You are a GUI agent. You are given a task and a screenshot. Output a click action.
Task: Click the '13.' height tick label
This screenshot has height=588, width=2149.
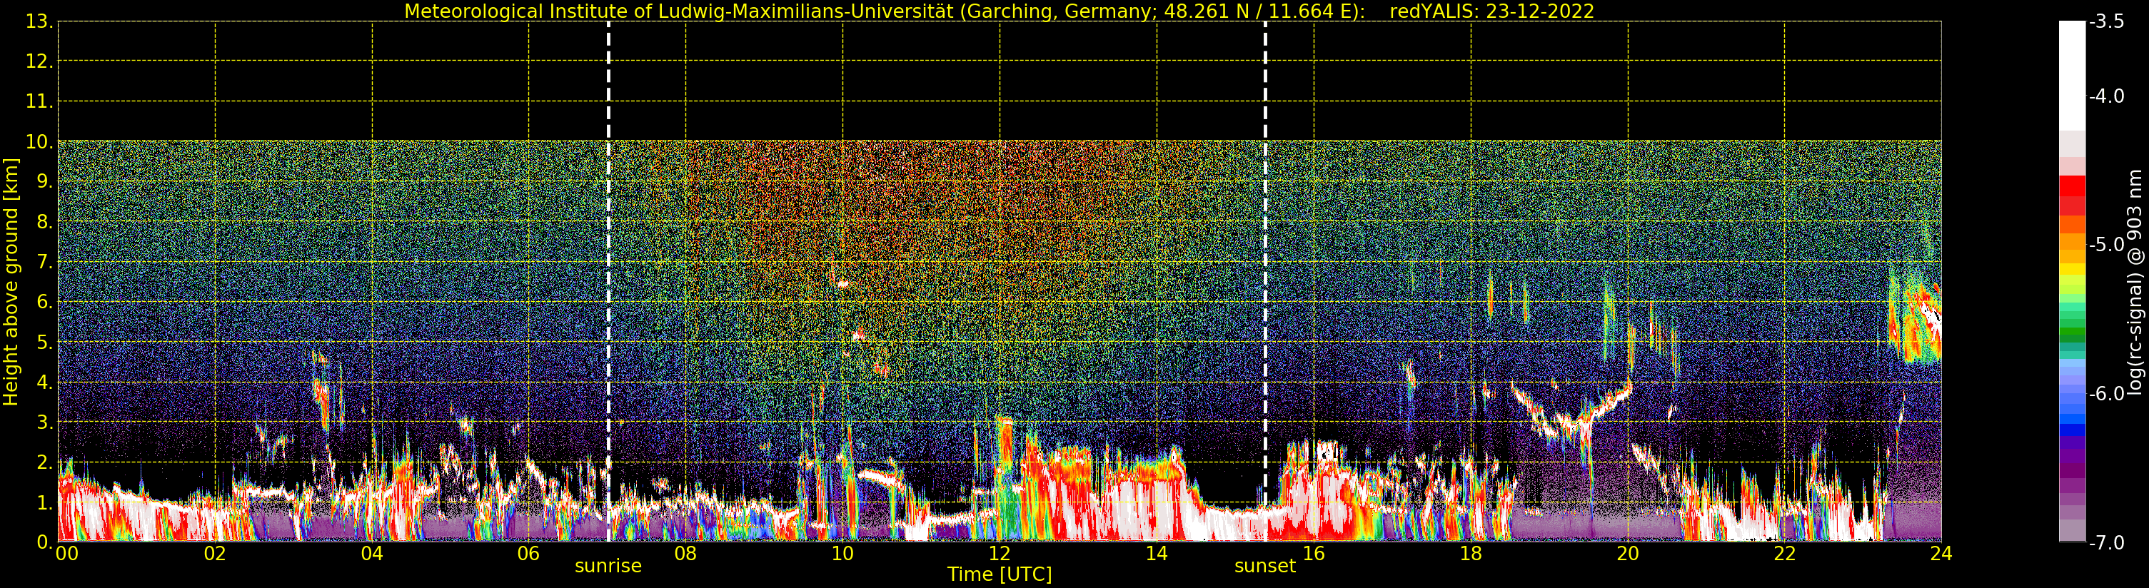pos(40,21)
